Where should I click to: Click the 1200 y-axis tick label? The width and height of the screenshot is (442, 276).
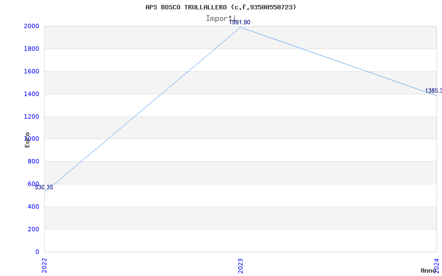pos(31,116)
